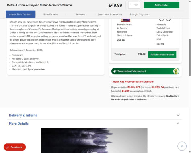Click the Argos Pay Representative Example heading
The width and height of the screenshot is (191, 153).
click(x=132, y=81)
